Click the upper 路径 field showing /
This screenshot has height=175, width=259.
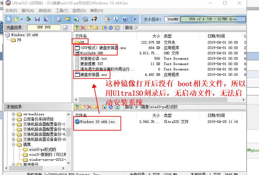191,28
